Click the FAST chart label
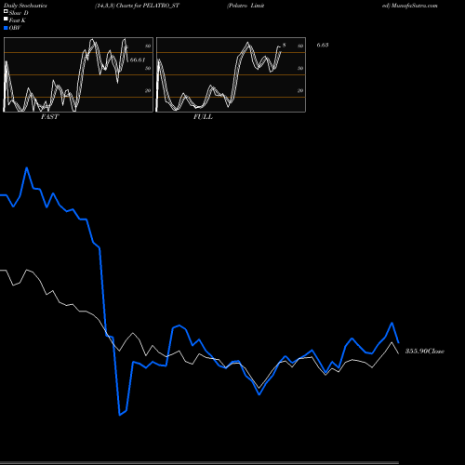 [x=49, y=117]
